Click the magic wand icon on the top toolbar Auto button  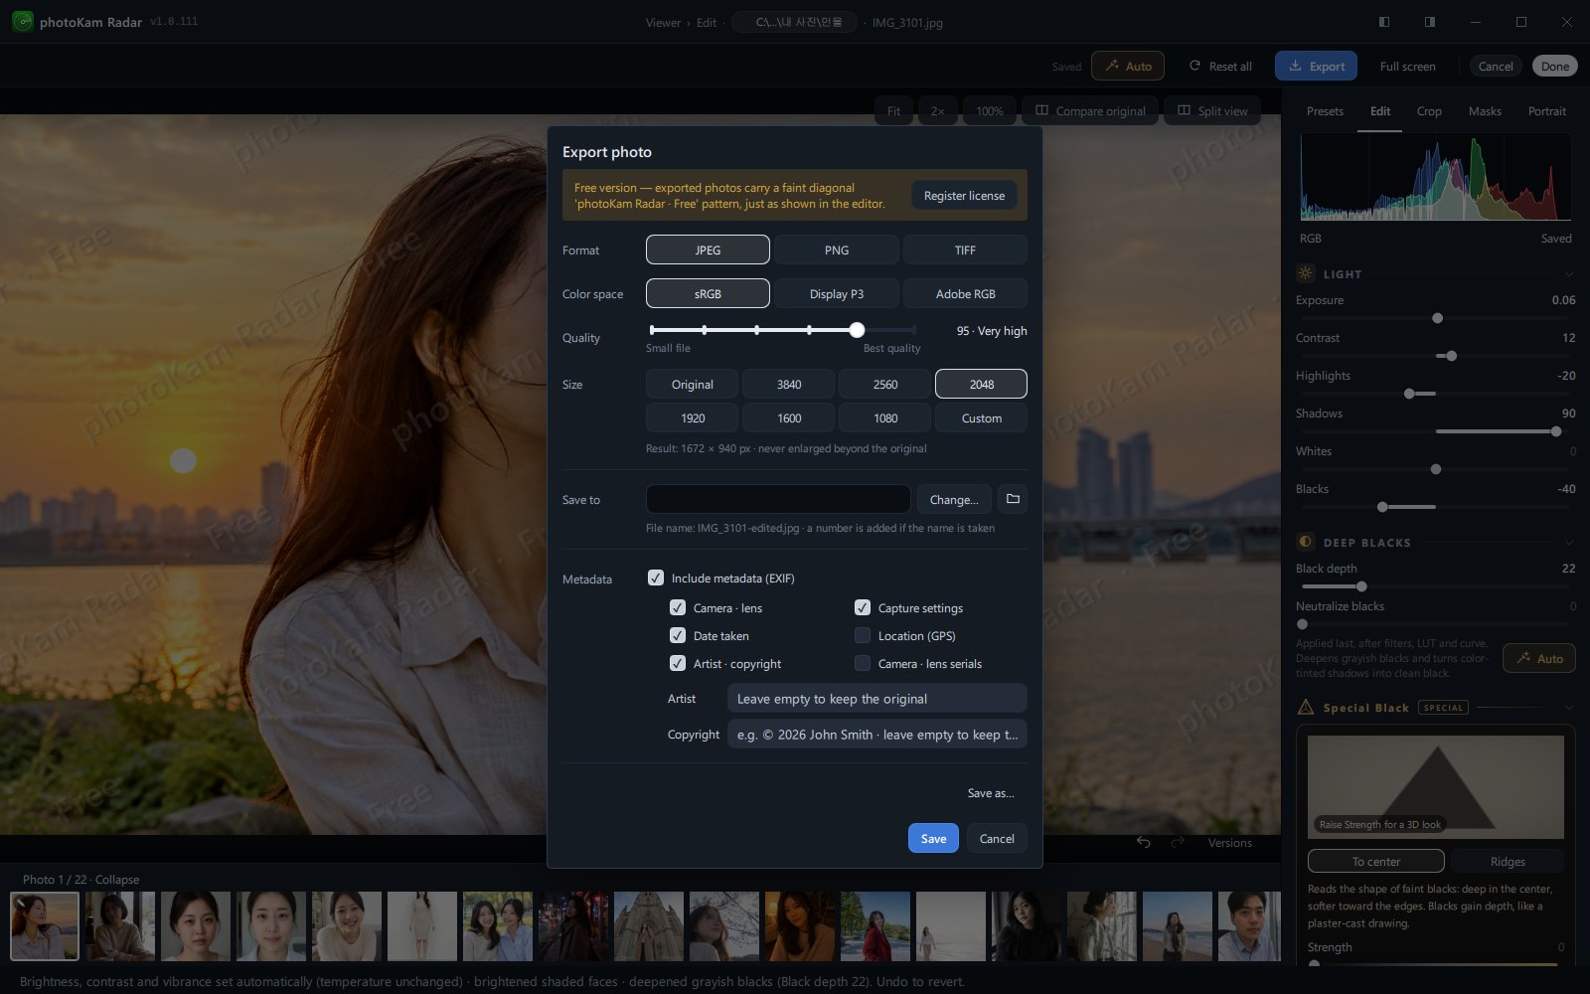click(1112, 66)
